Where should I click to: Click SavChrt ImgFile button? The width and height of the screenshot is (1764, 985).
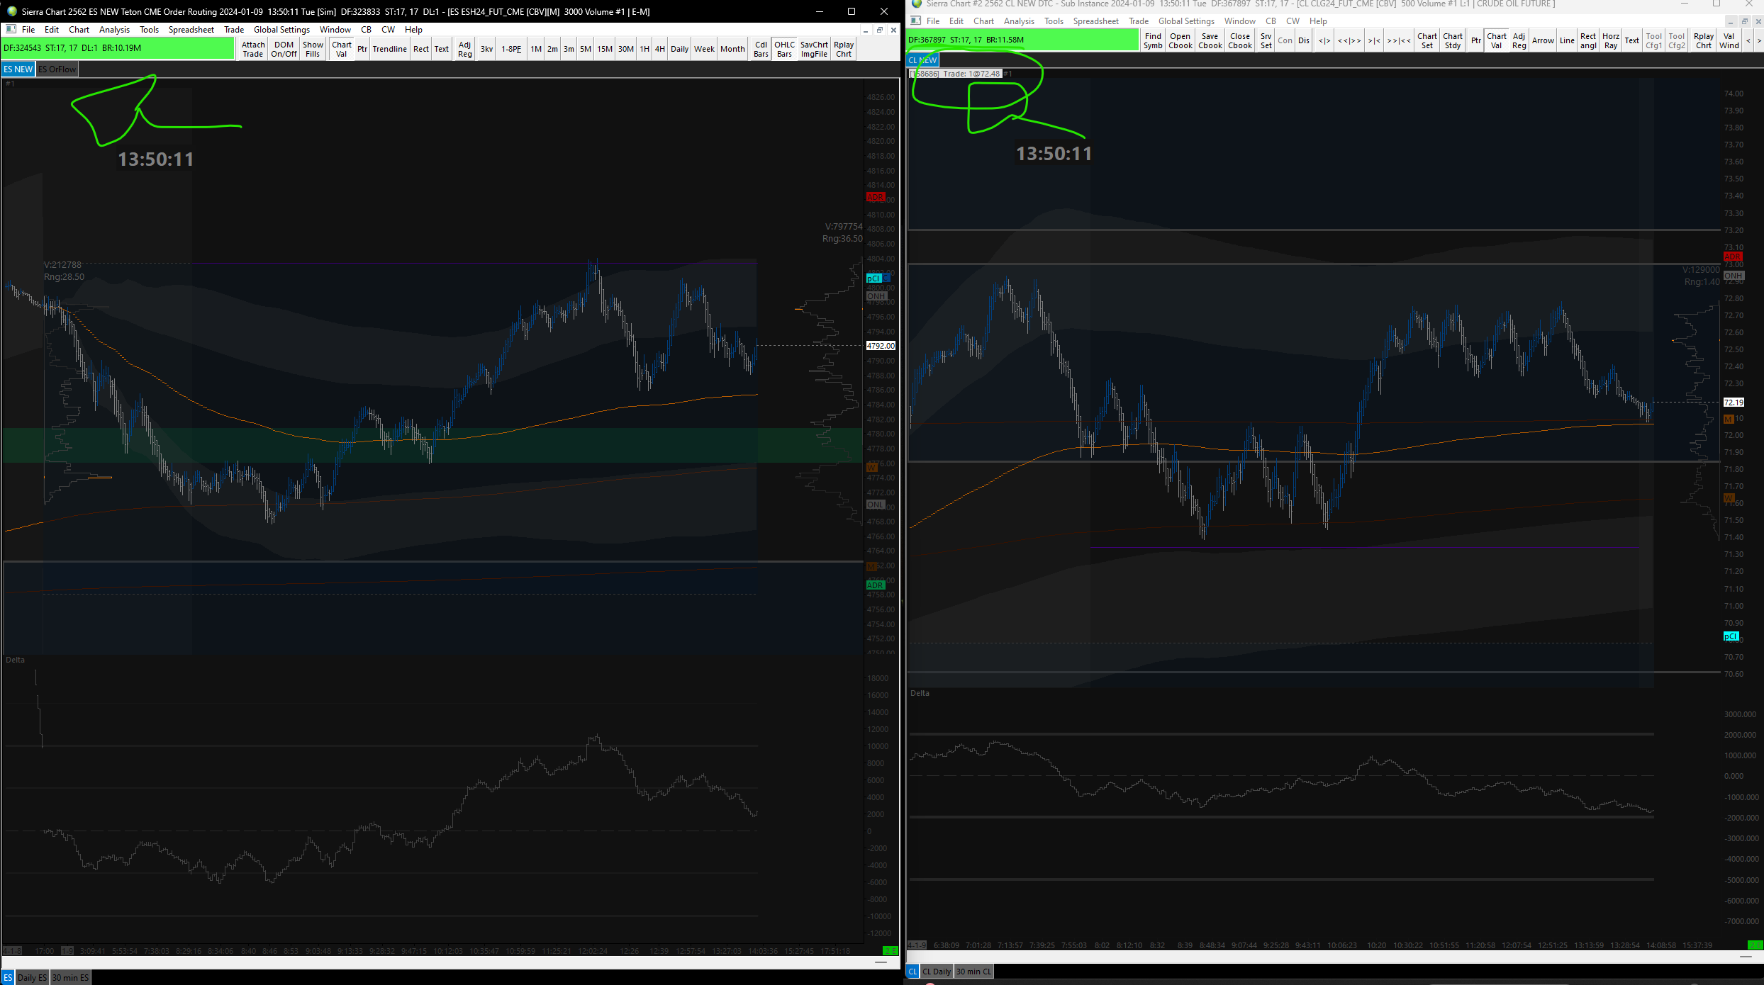pyautogui.click(x=814, y=49)
